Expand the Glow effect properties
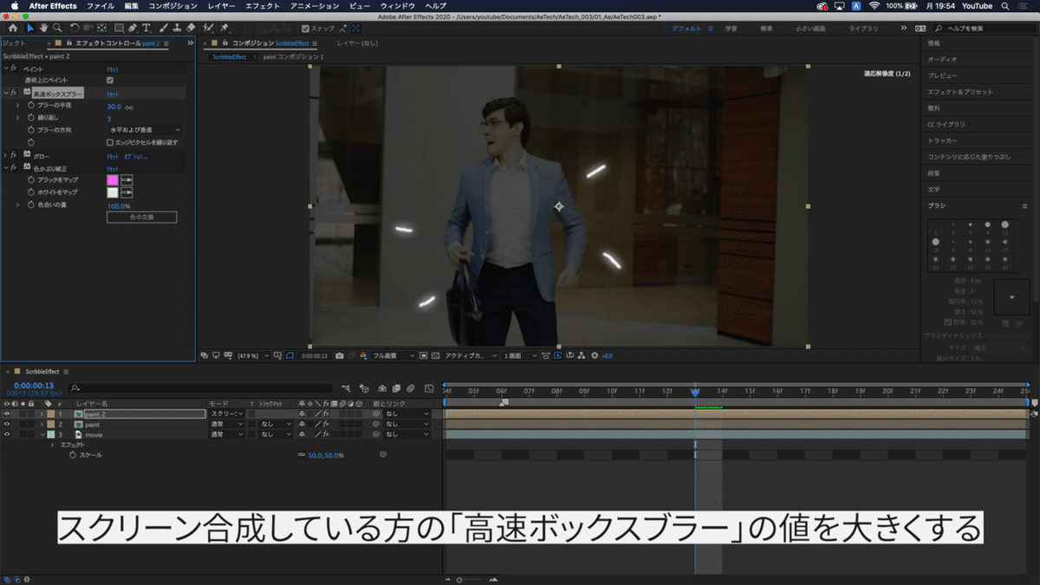Screen dimensions: 1040x585 pos(5,154)
